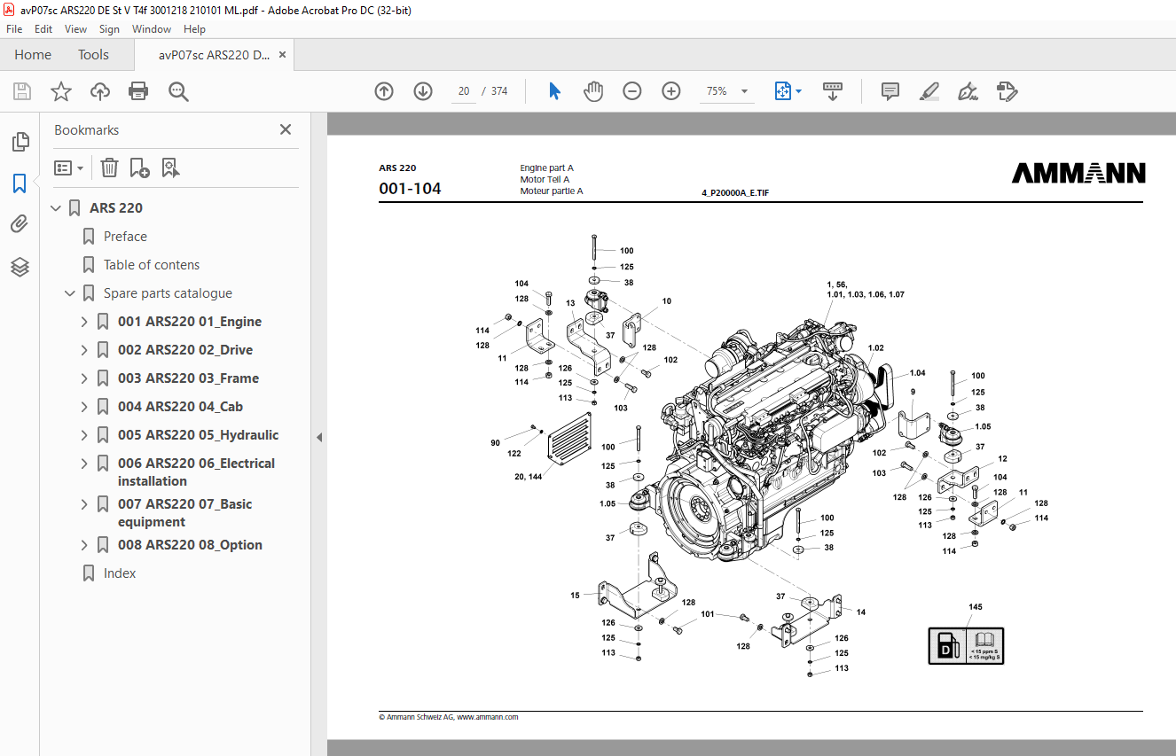Select the 004 ARS220 04_Cab bookmark
Screen dimensions: 1176x756
pyautogui.click(x=180, y=407)
